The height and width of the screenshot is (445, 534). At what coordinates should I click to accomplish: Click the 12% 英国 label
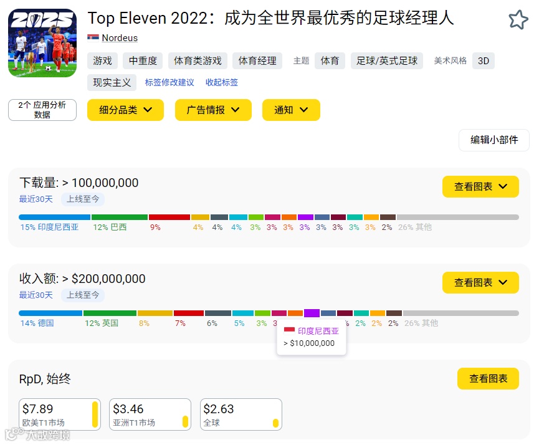coord(102,323)
